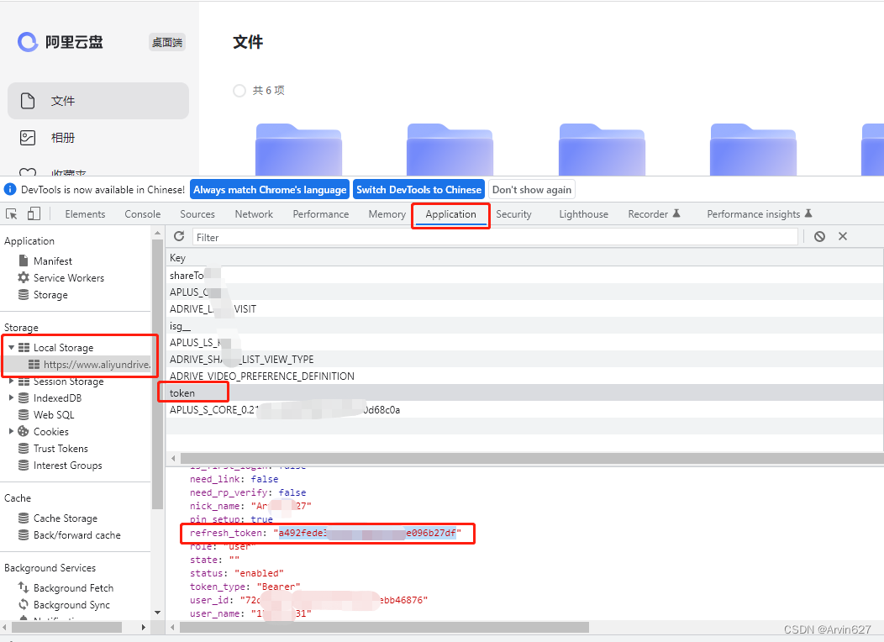Open the Lighthouse tab
This screenshot has width=884, height=642.
pyautogui.click(x=583, y=214)
